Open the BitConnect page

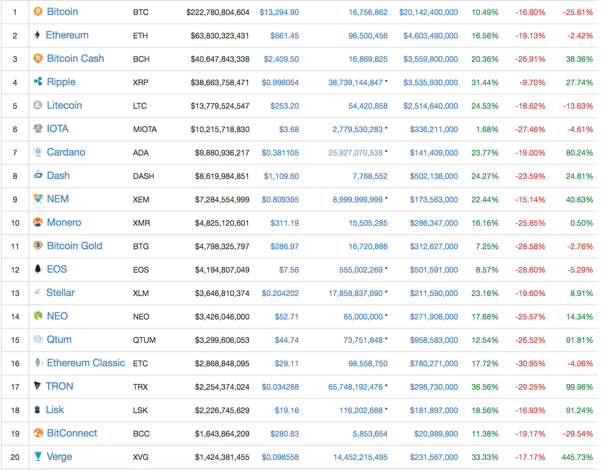click(72, 433)
